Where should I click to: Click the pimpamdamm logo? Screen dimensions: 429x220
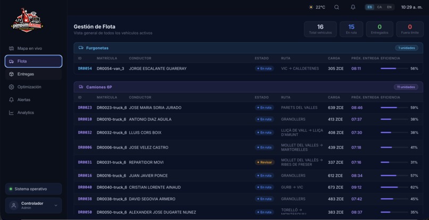tap(27, 20)
